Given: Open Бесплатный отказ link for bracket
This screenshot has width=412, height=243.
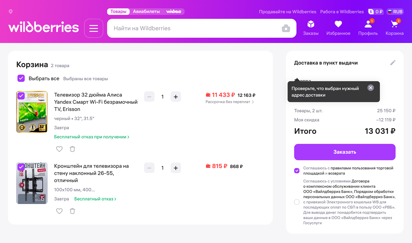Looking at the screenshot, I should (95, 199).
